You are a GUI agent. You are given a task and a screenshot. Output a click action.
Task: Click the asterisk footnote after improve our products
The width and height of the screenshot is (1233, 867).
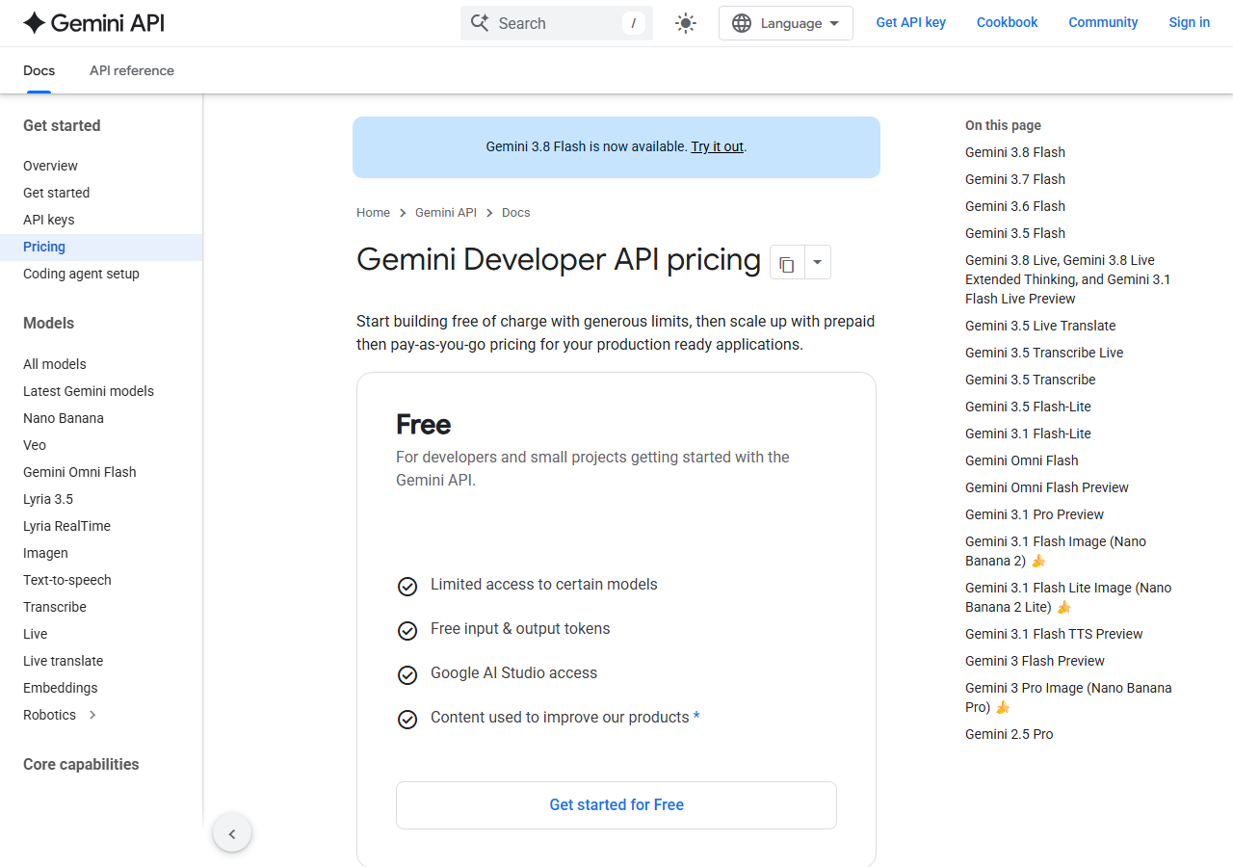tap(696, 718)
